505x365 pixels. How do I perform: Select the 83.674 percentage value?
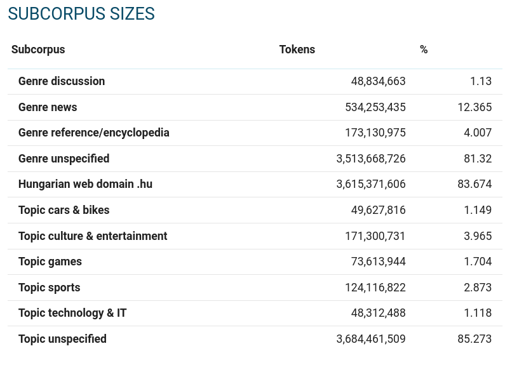point(474,184)
